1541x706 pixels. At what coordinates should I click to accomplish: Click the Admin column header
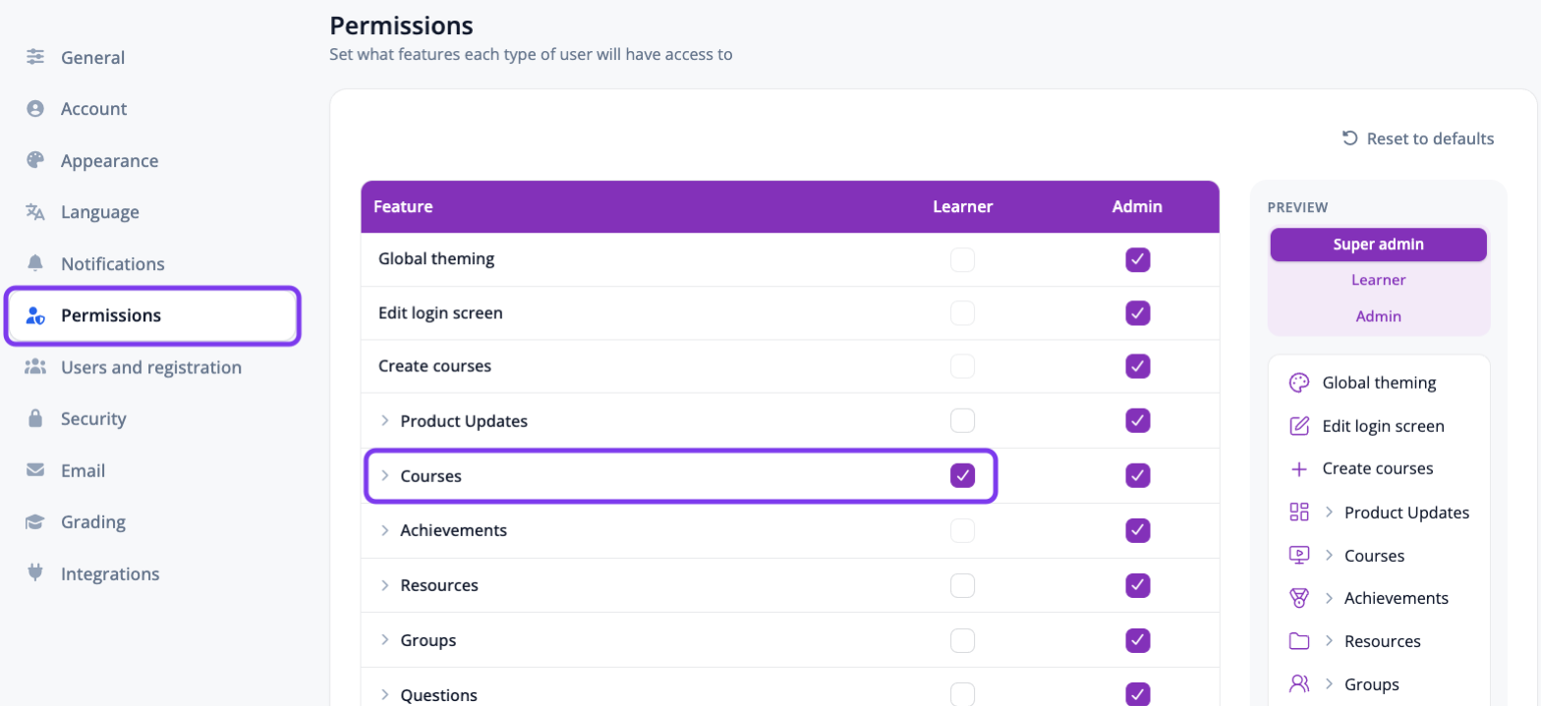tap(1137, 206)
